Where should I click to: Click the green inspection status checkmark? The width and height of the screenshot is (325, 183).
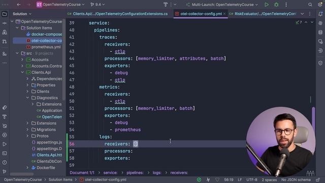199,179
